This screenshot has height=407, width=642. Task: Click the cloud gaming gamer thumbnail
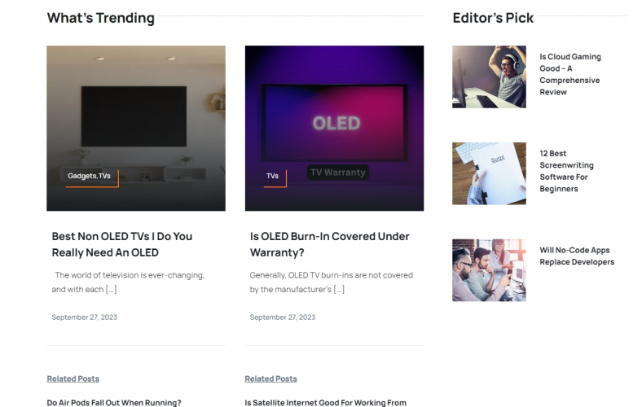click(489, 77)
